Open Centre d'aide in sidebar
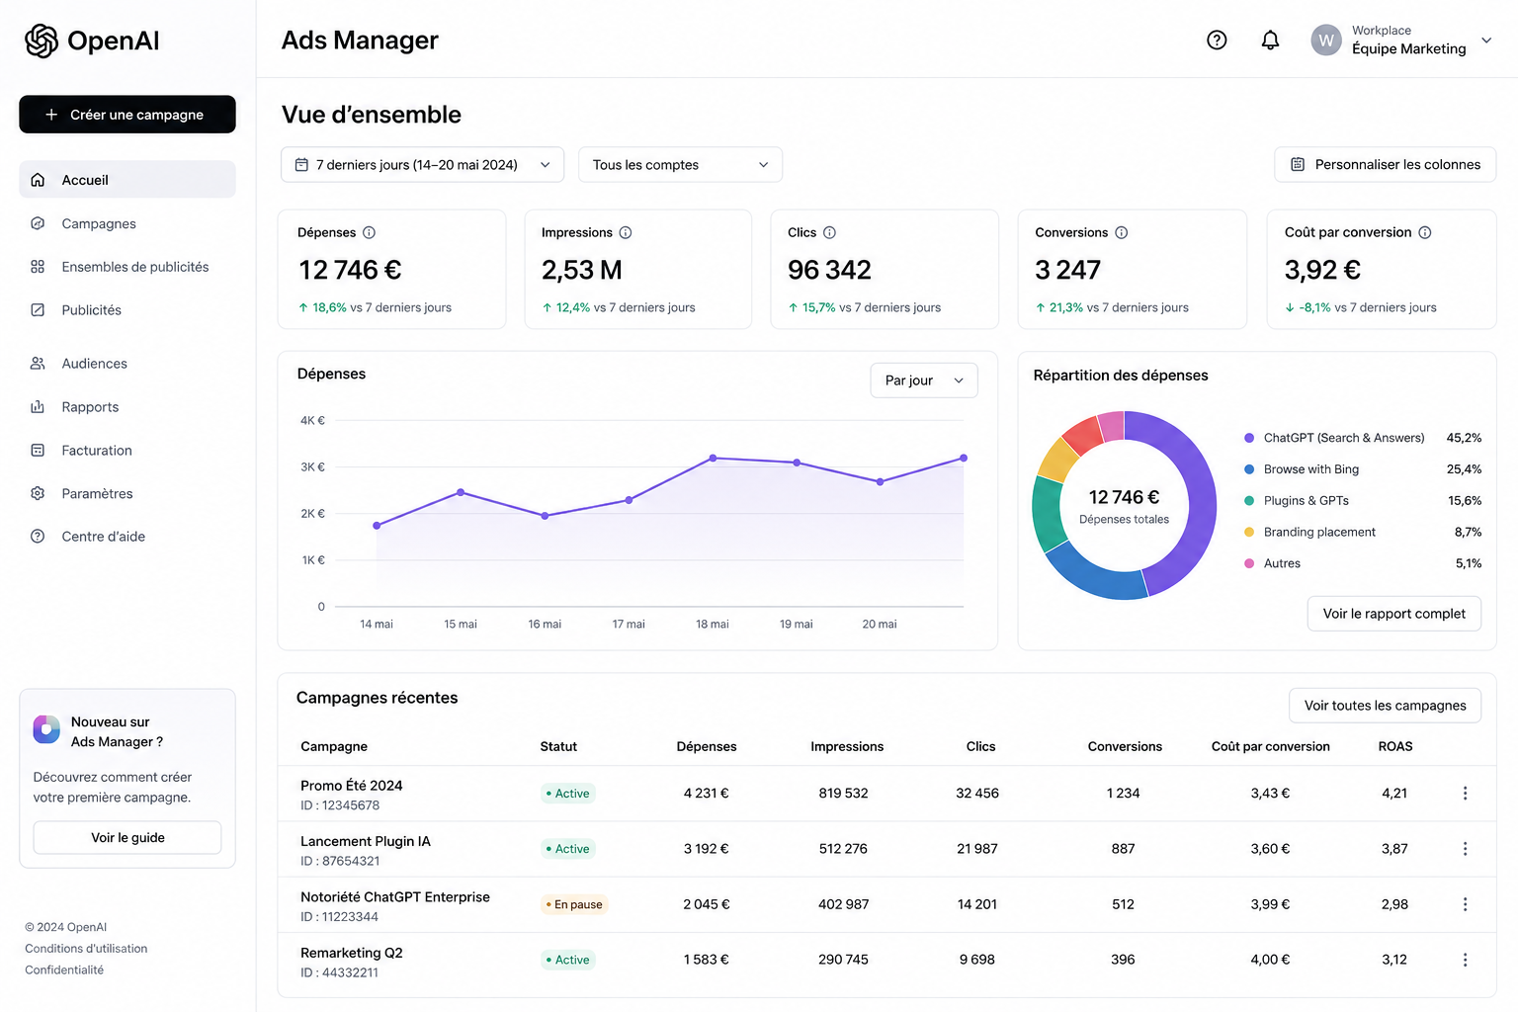The width and height of the screenshot is (1518, 1012). pos(127,537)
